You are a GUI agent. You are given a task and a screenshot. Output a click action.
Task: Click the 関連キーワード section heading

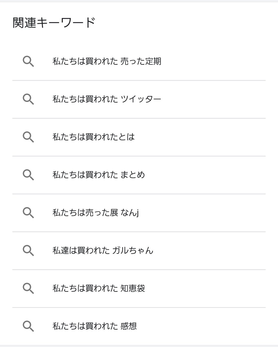click(x=54, y=23)
